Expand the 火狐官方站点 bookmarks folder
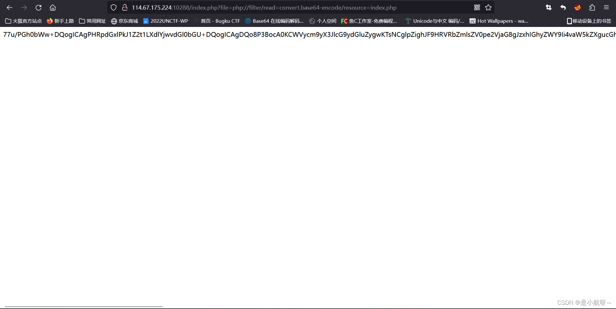 coord(23,21)
